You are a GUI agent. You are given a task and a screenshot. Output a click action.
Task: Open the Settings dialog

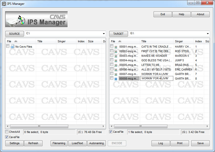14,143
